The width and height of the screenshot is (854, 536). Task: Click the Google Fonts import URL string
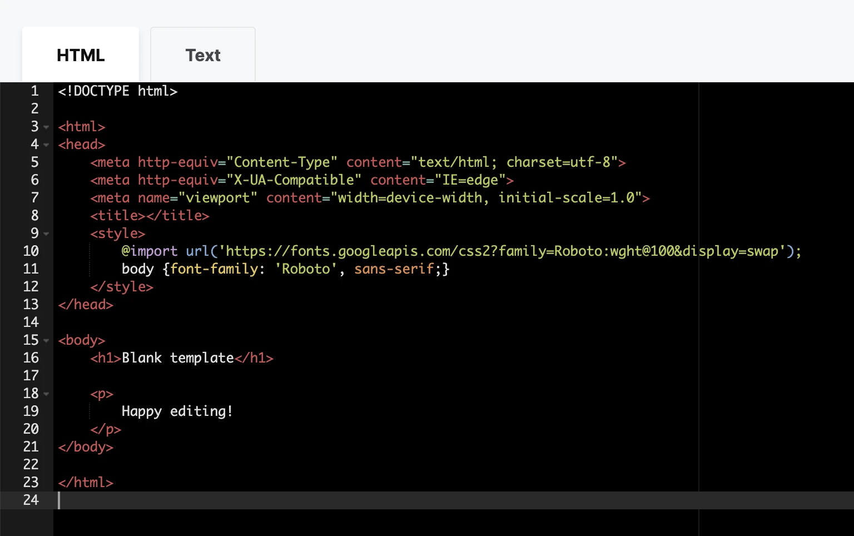[x=500, y=251]
